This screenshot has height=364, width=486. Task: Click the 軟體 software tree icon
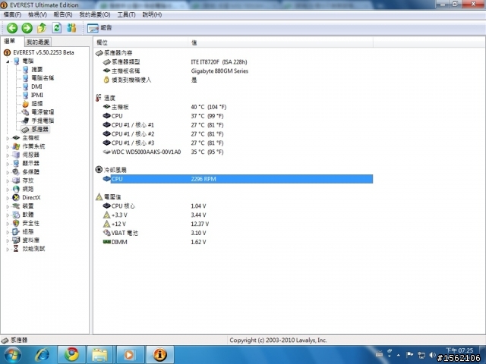click(16, 215)
